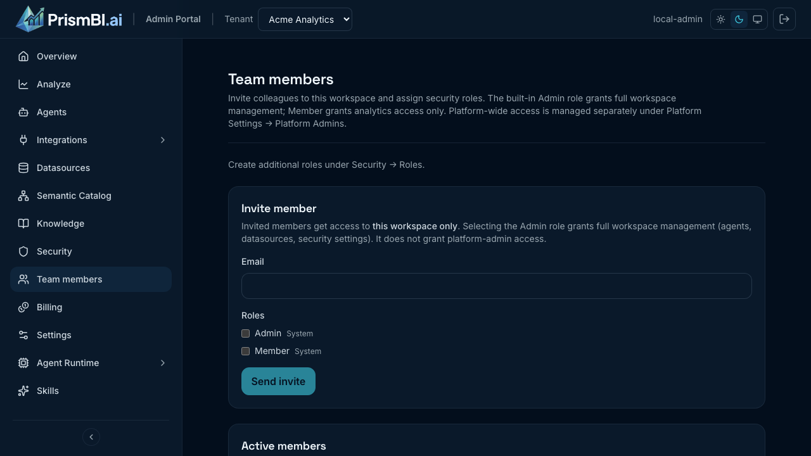Click the Member role label text
The width and height of the screenshot is (811, 456).
pos(272,351)
